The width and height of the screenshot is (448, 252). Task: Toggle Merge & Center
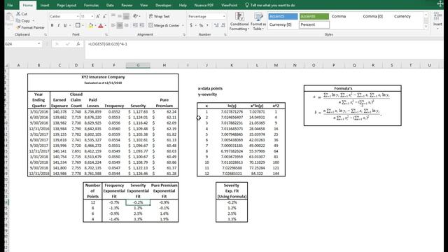click(x=164, y=25)
